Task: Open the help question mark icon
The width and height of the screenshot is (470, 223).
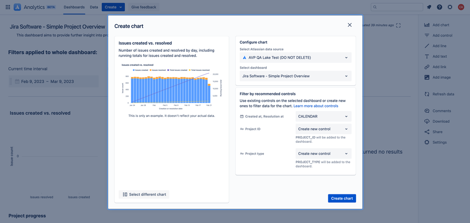Action: click(439, 7)
